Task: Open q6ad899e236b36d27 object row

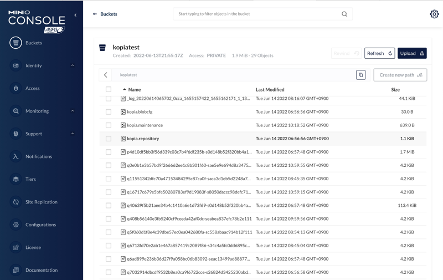Action: click(262, 259)
